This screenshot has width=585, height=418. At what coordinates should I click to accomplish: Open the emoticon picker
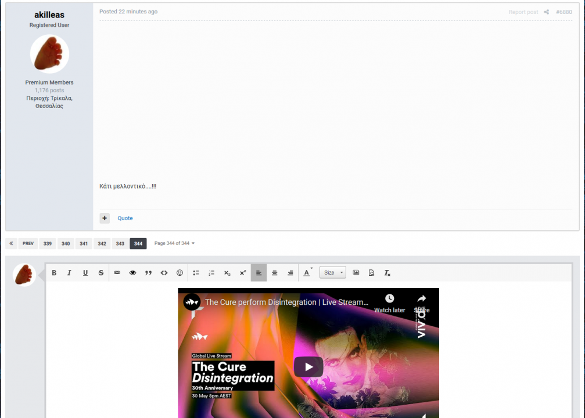tap(180, 273)
